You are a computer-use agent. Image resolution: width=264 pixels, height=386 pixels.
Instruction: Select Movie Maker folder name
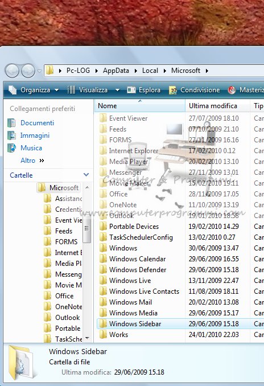point(129,183)
